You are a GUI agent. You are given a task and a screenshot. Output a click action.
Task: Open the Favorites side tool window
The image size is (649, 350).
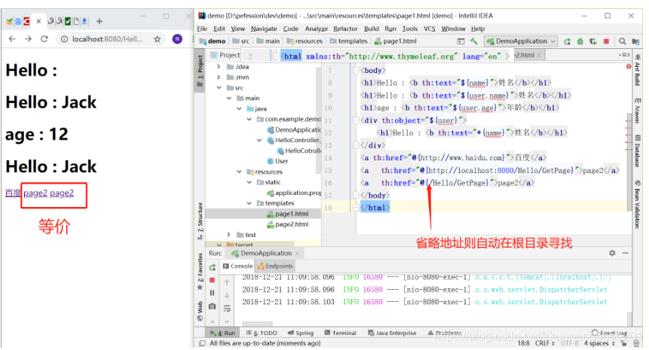click(x=201, y=271)
